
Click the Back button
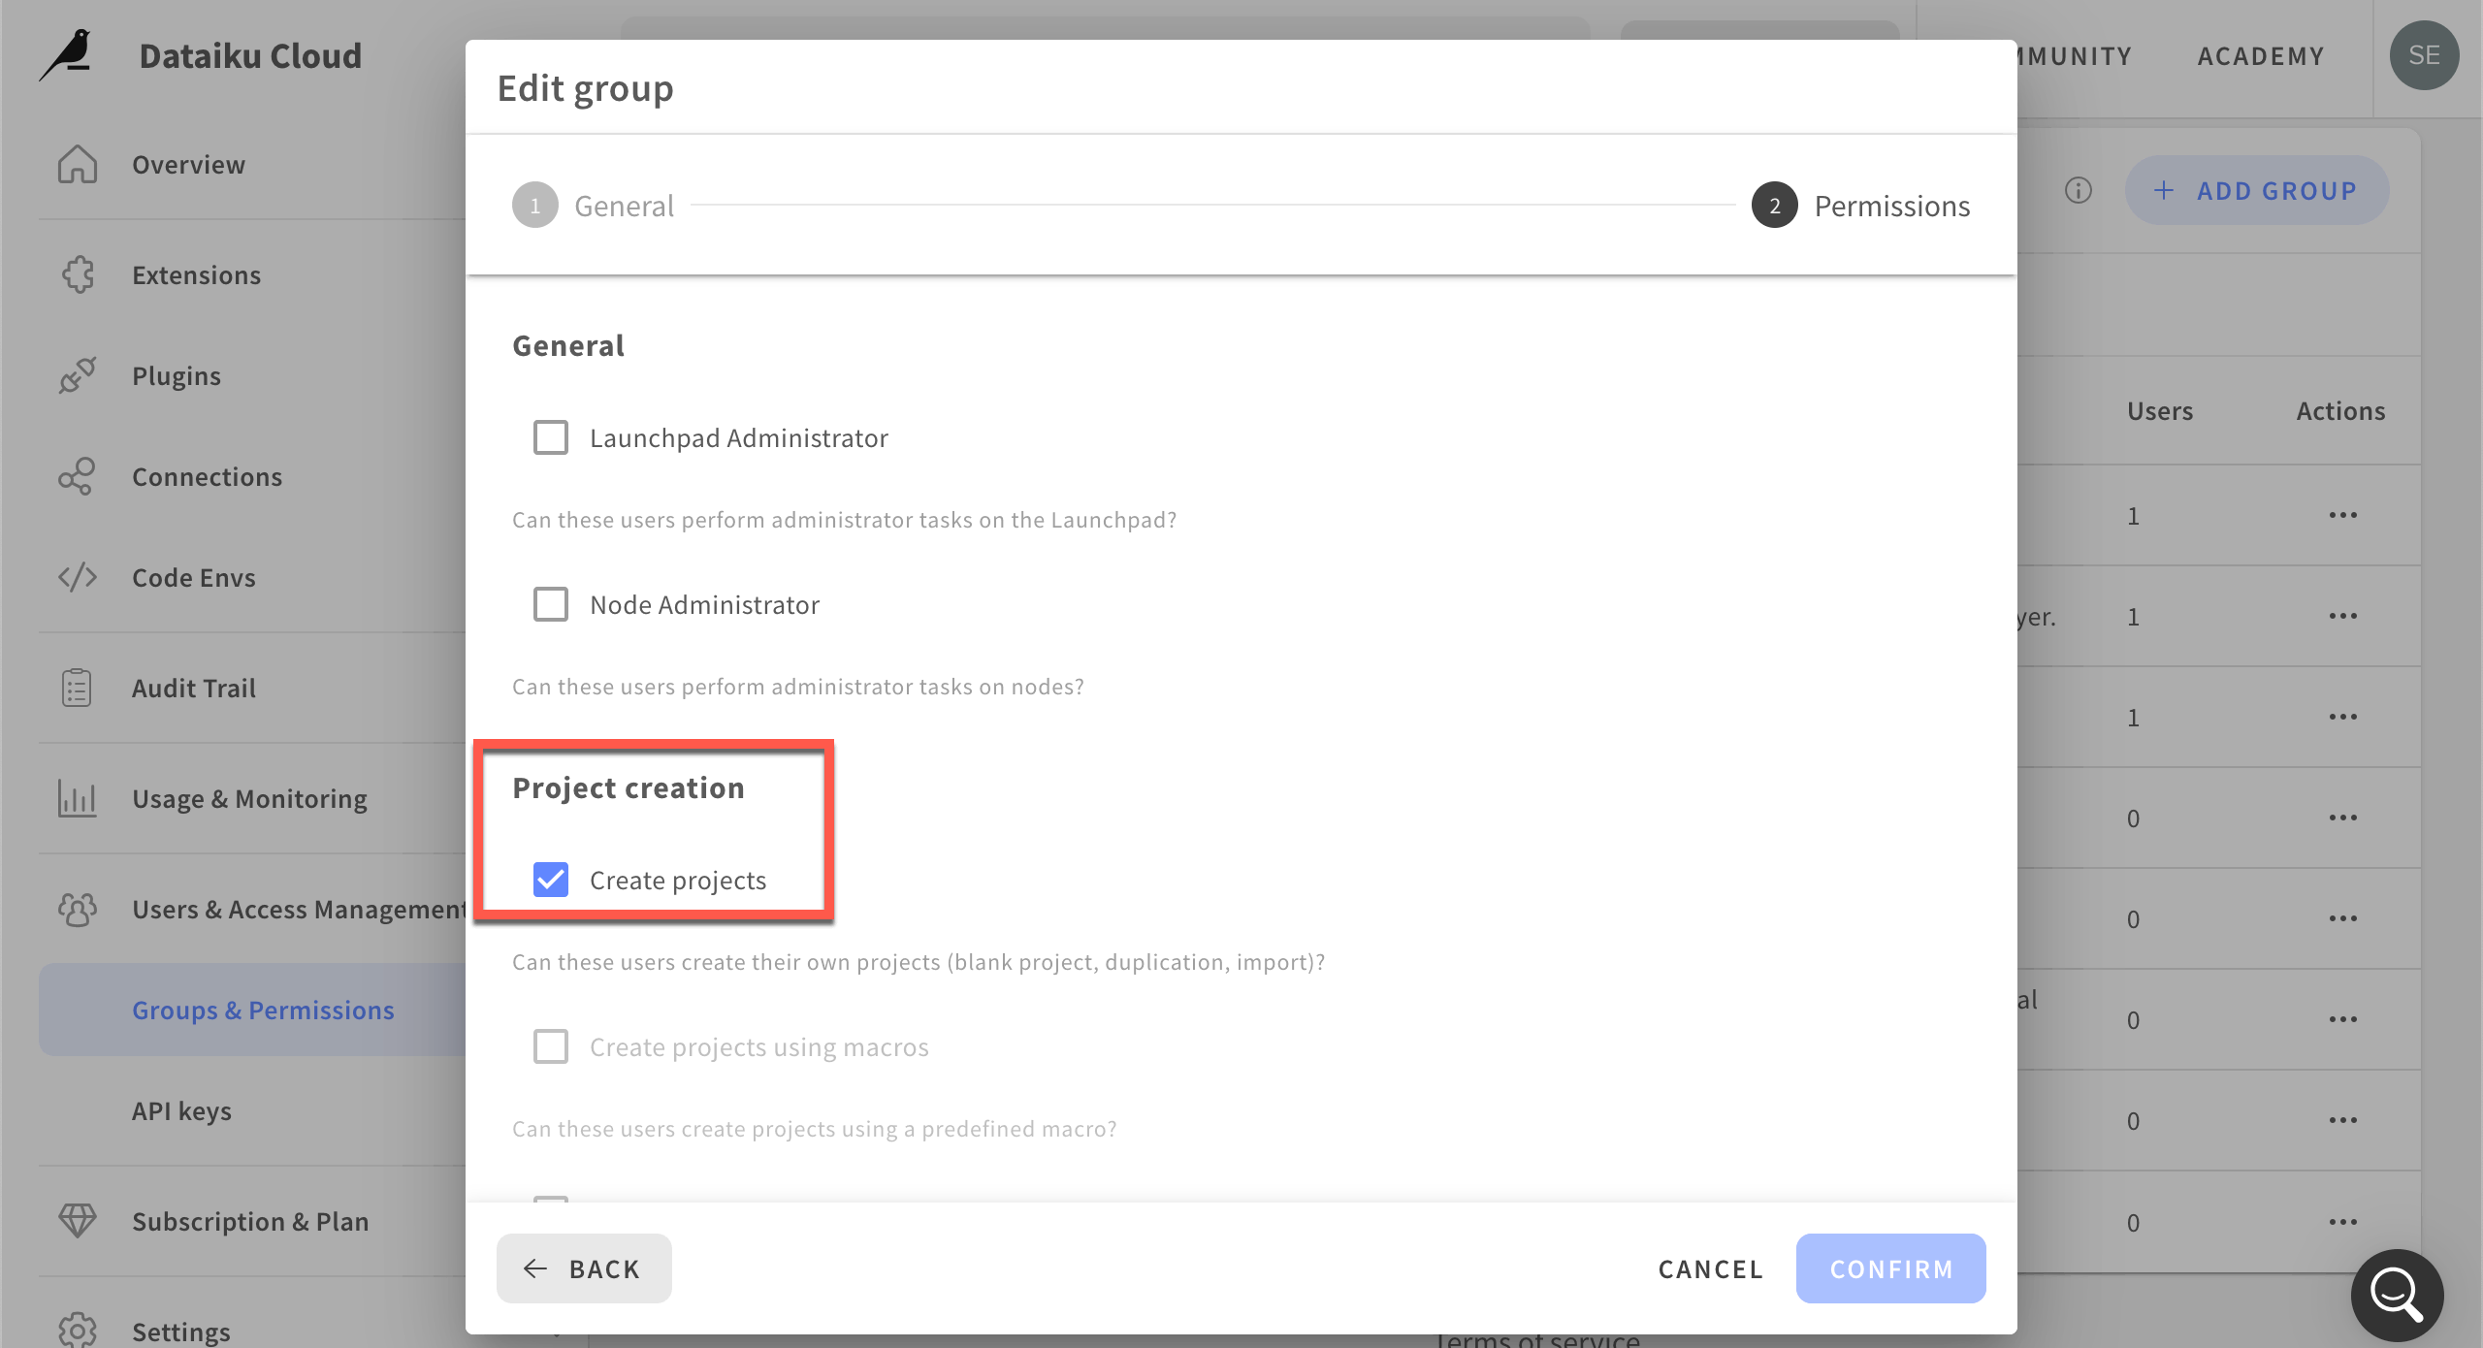pyautogui.click(x=584, y=1268)
